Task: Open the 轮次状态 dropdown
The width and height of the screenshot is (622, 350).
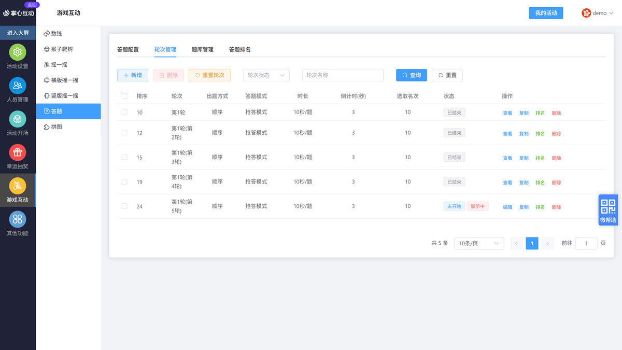Action: [x=266, y=75]
